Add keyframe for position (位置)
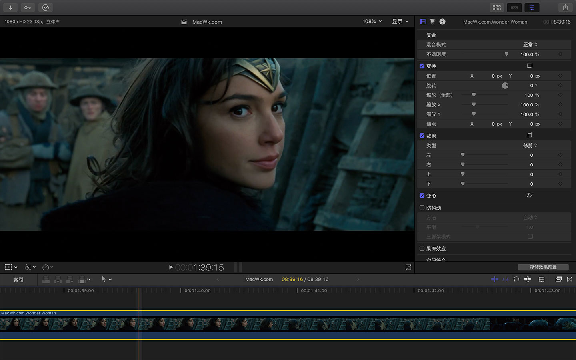Image resolution: width=576 pixels, height=360 pixels. (560, 76)
